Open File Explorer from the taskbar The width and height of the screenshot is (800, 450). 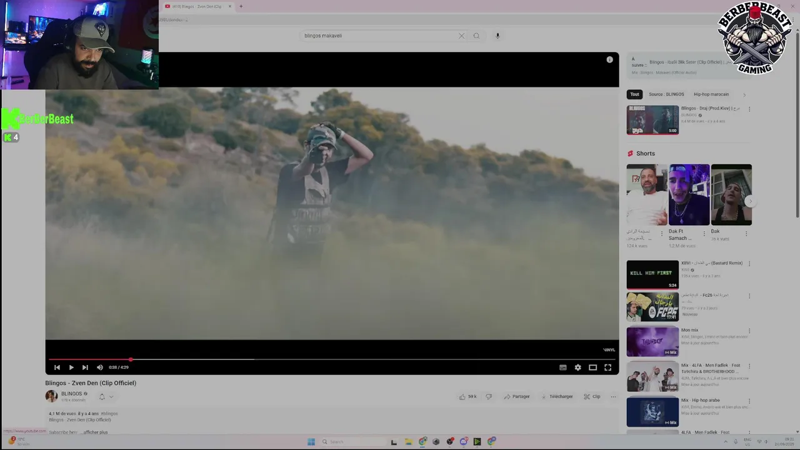click(x=408, y=442)
